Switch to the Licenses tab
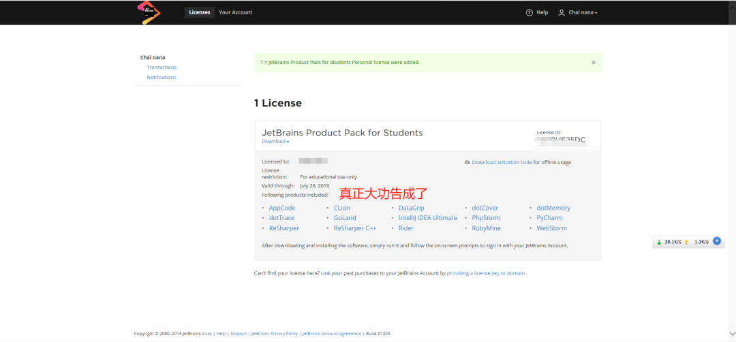Viewport: 736px width, 342px height. tap(200, 13)
